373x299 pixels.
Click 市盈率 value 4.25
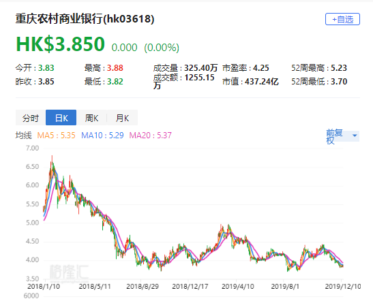261,68
